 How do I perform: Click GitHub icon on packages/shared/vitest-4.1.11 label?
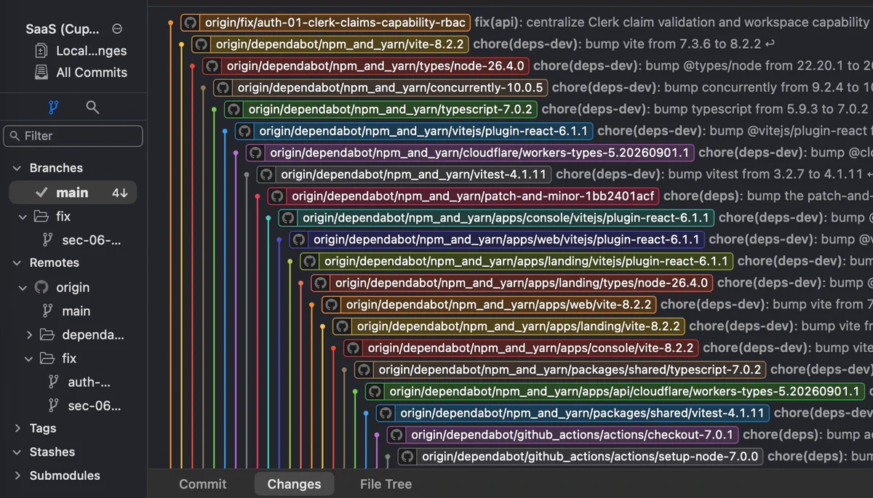pos(387,414)
